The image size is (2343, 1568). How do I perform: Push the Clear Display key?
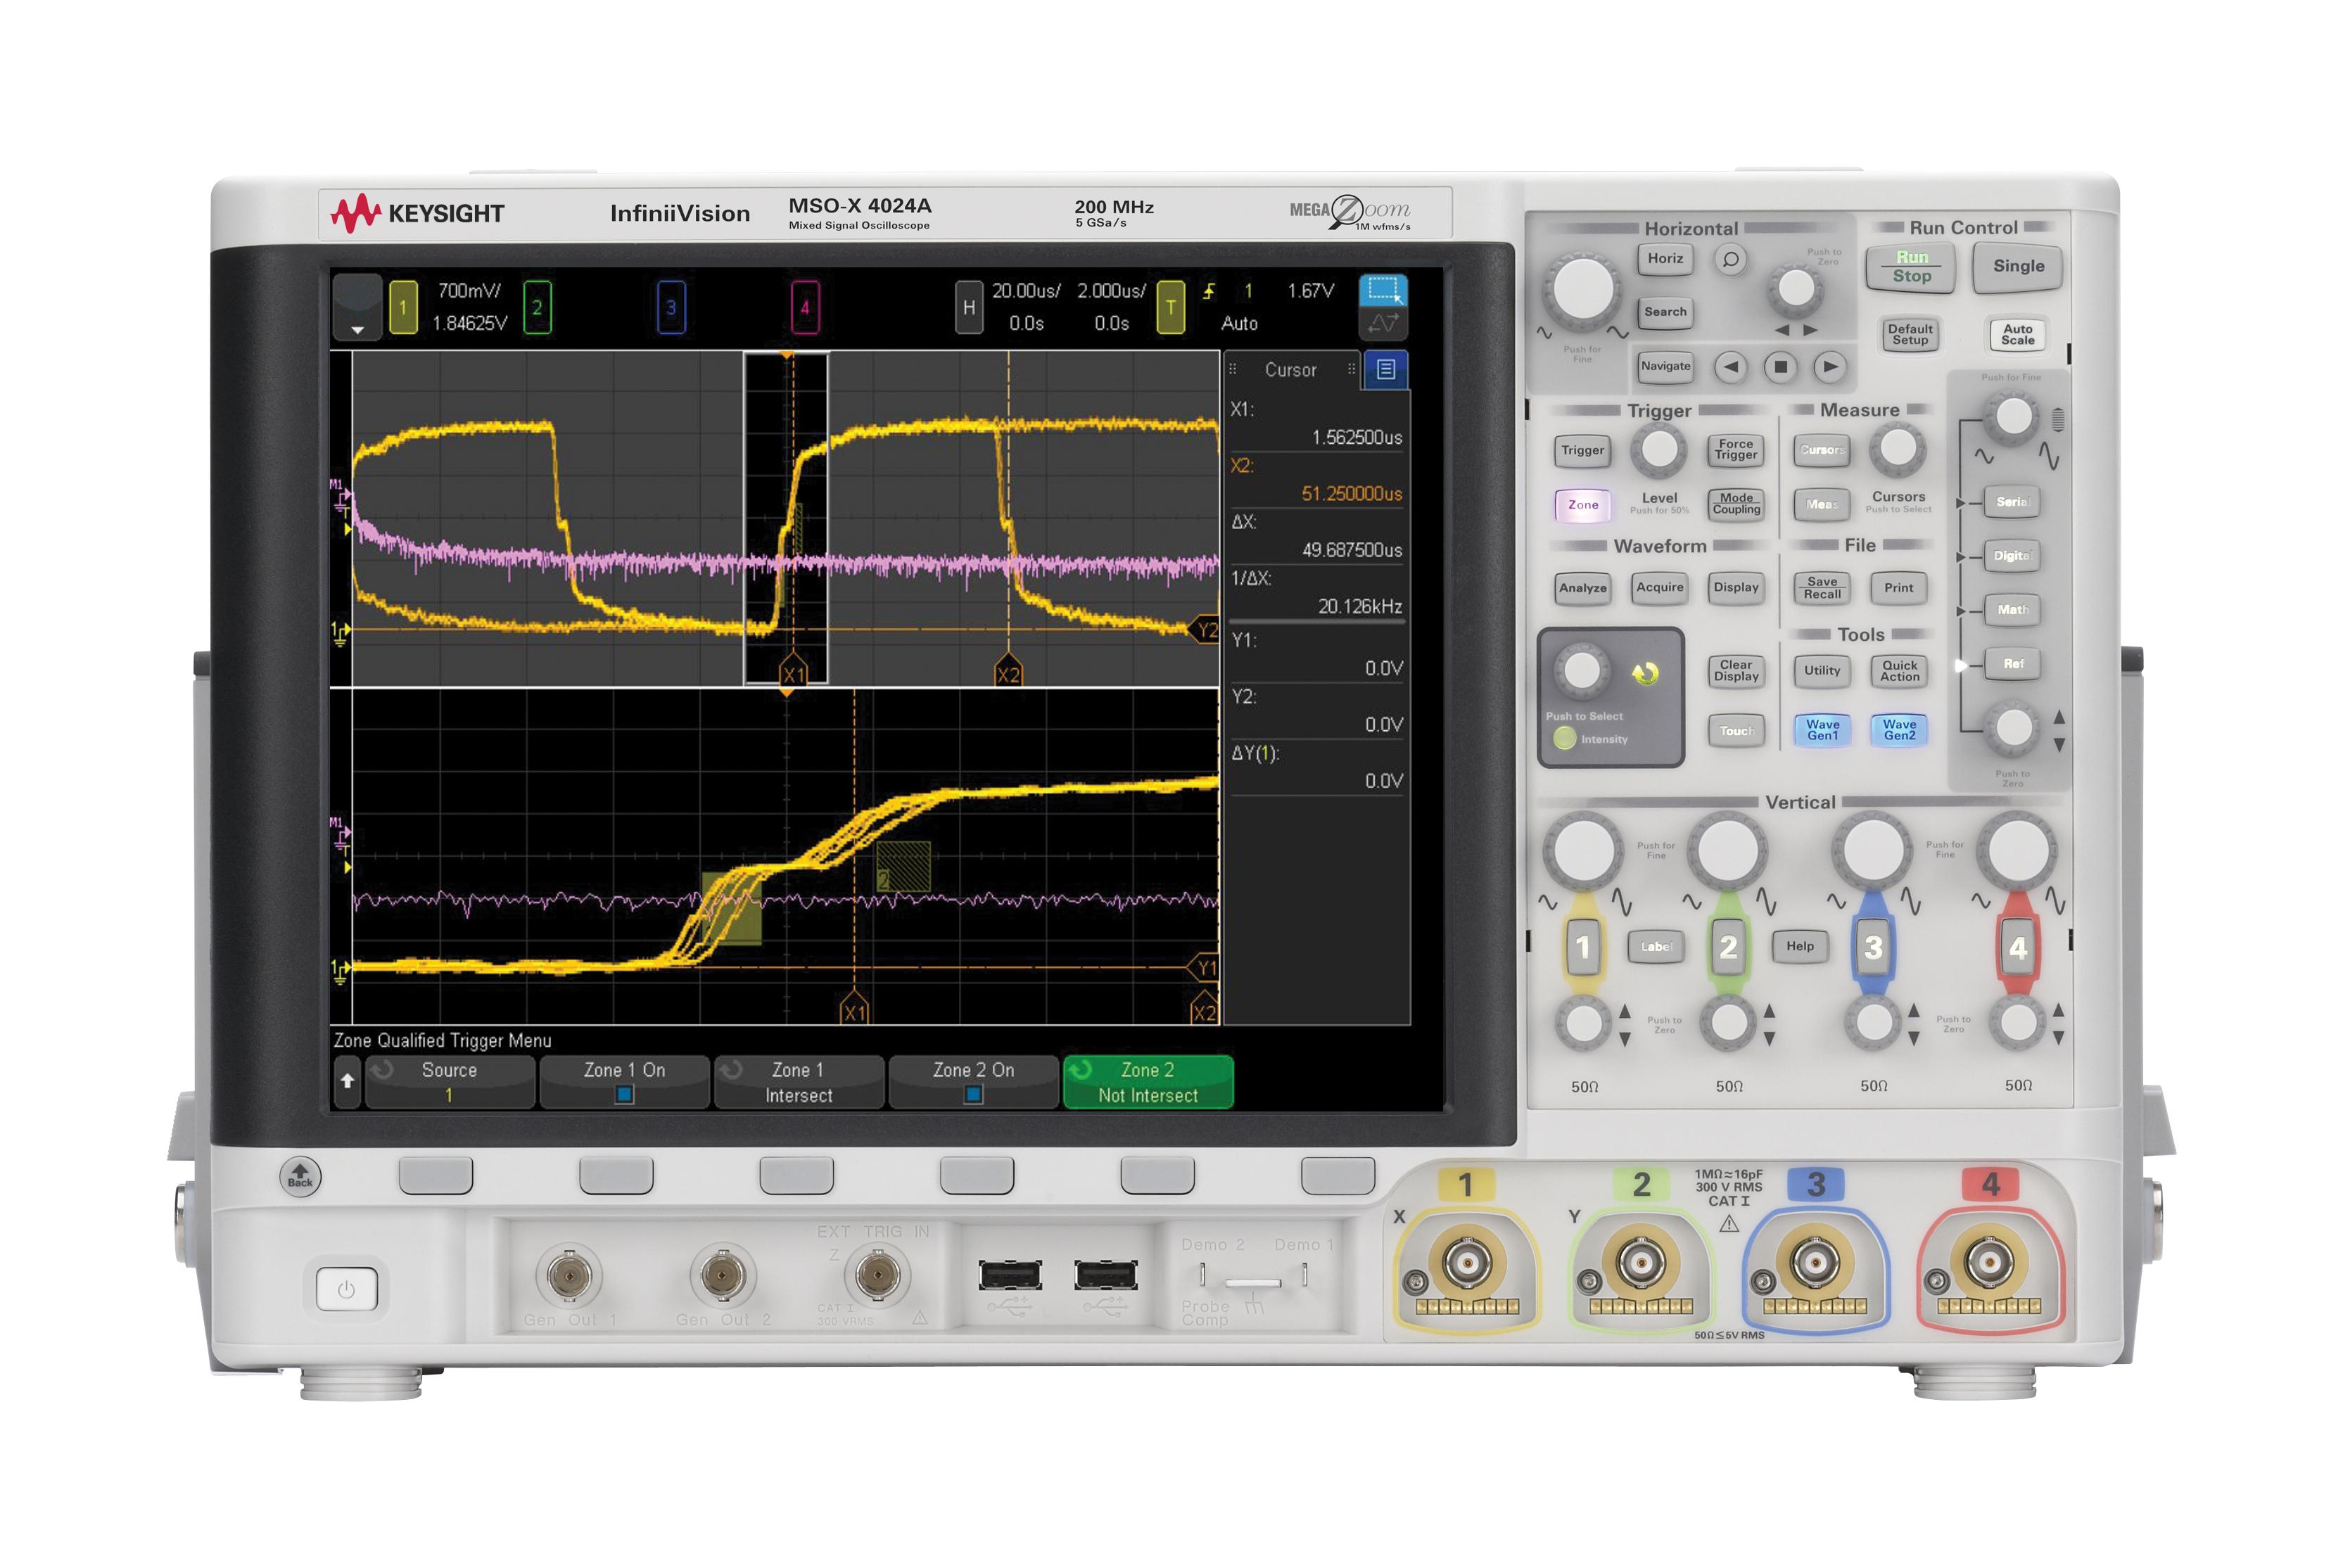[1736, 671]
